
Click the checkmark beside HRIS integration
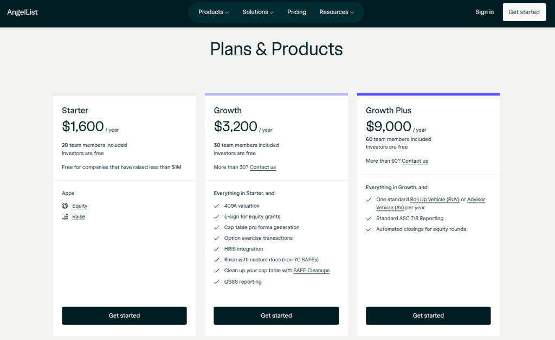217,249
